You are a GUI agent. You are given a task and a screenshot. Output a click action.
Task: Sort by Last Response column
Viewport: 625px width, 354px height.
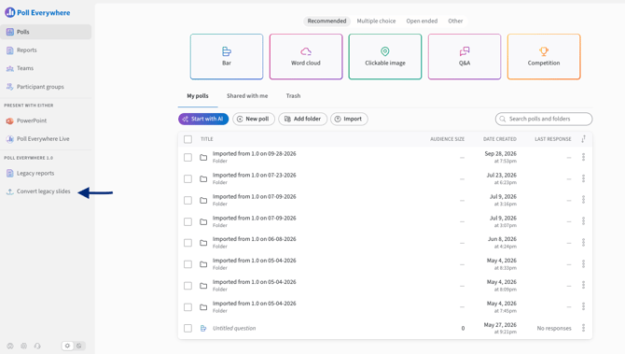pos(553,139)
